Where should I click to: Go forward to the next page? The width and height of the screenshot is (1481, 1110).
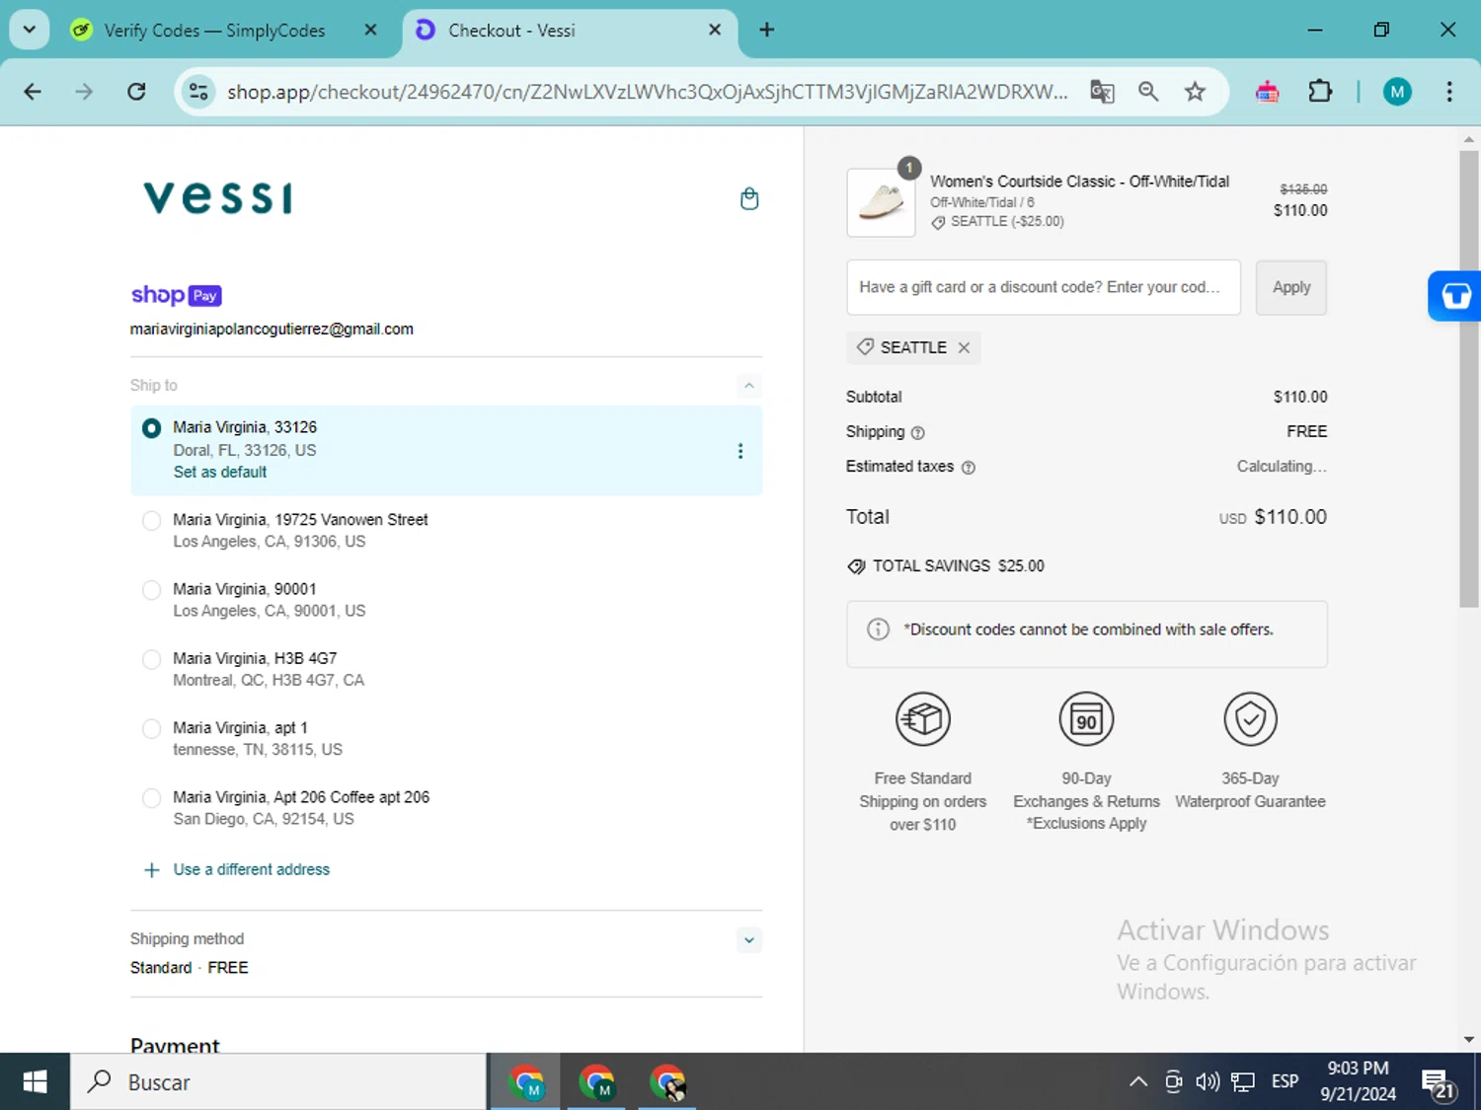coord(84,92)
